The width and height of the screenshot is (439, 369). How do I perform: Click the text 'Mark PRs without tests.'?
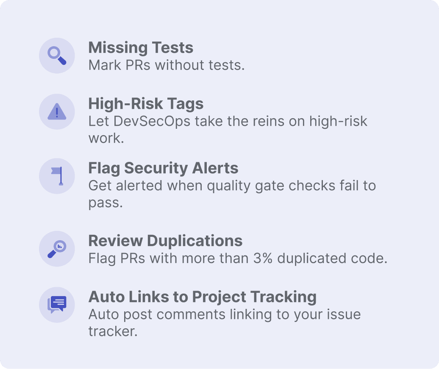click(167, 65)
